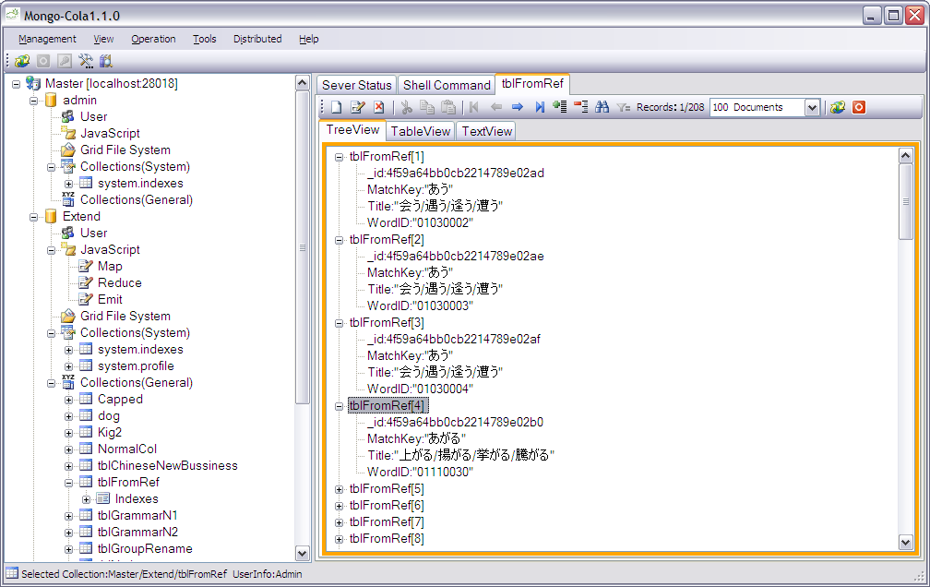
Task: Switch to TableView tab
Action: [421, 131]
